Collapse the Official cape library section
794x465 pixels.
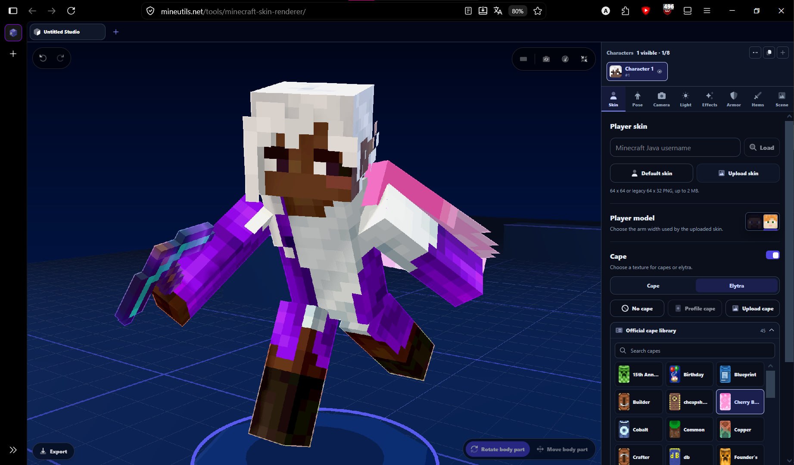772,330
